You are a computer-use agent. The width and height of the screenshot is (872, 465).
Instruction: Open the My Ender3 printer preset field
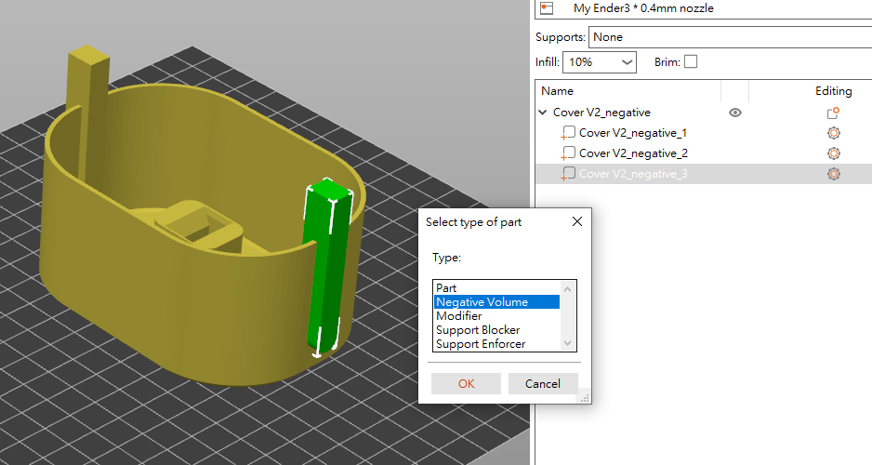[704, 8]
